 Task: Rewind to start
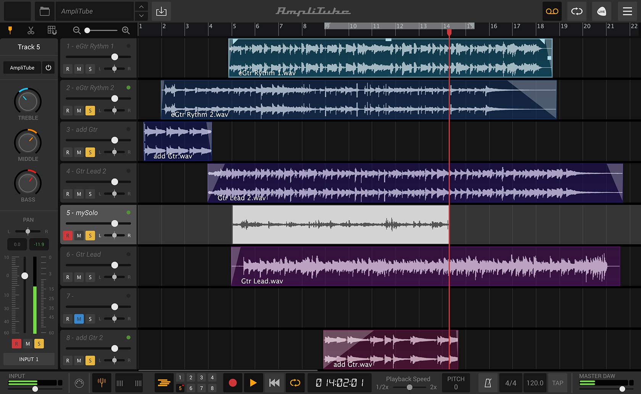(274, 383)
